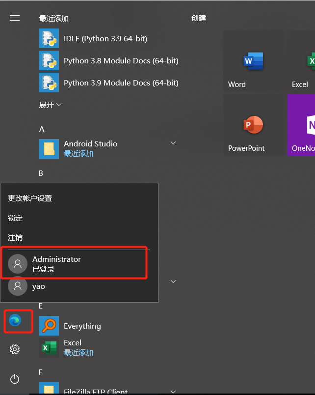Click the Power button icon
This screenshot has height=395, width=315.
pyautogui.click(x=15, y=379)
